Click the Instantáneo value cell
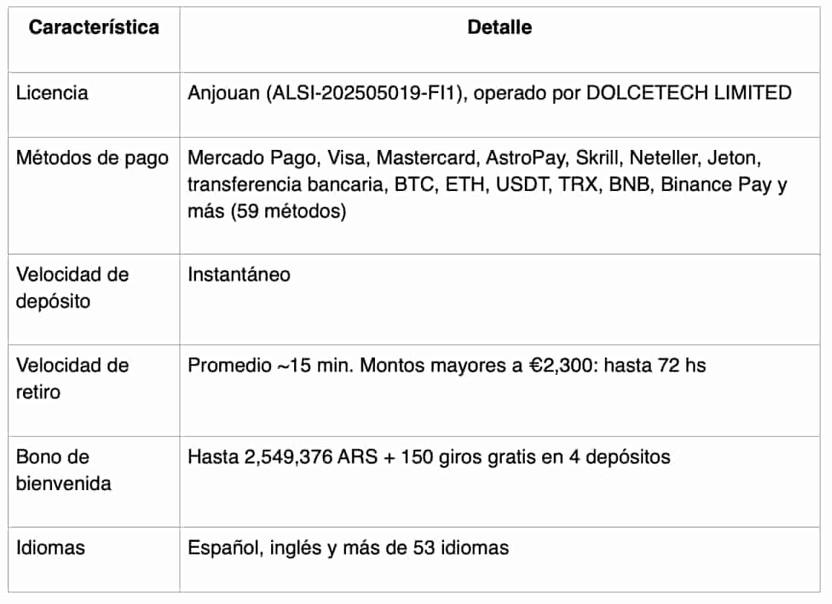Viewport: 832px width, 604px height. (x=239, y=275)
